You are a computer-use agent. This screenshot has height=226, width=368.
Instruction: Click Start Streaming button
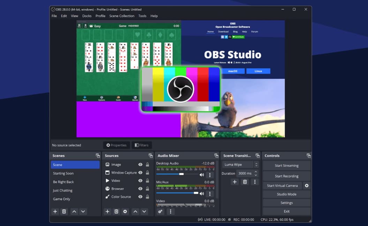(x=287, y=165)
